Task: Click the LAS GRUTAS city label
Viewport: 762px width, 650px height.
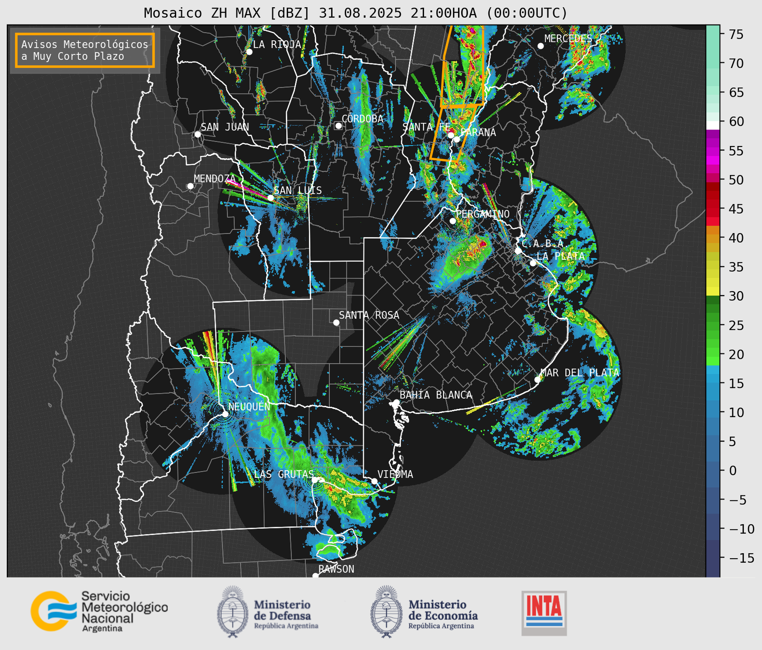Action: coord(284,474)
